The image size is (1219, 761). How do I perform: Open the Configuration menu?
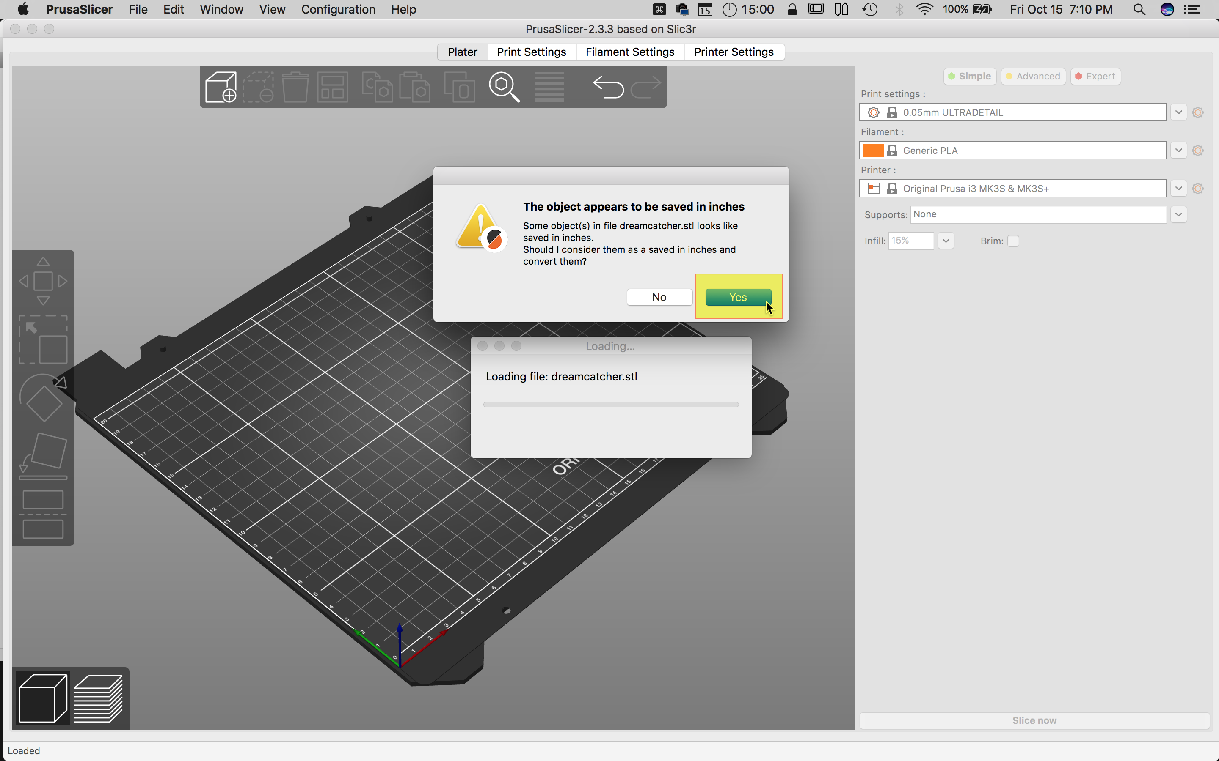coord(338,10)
